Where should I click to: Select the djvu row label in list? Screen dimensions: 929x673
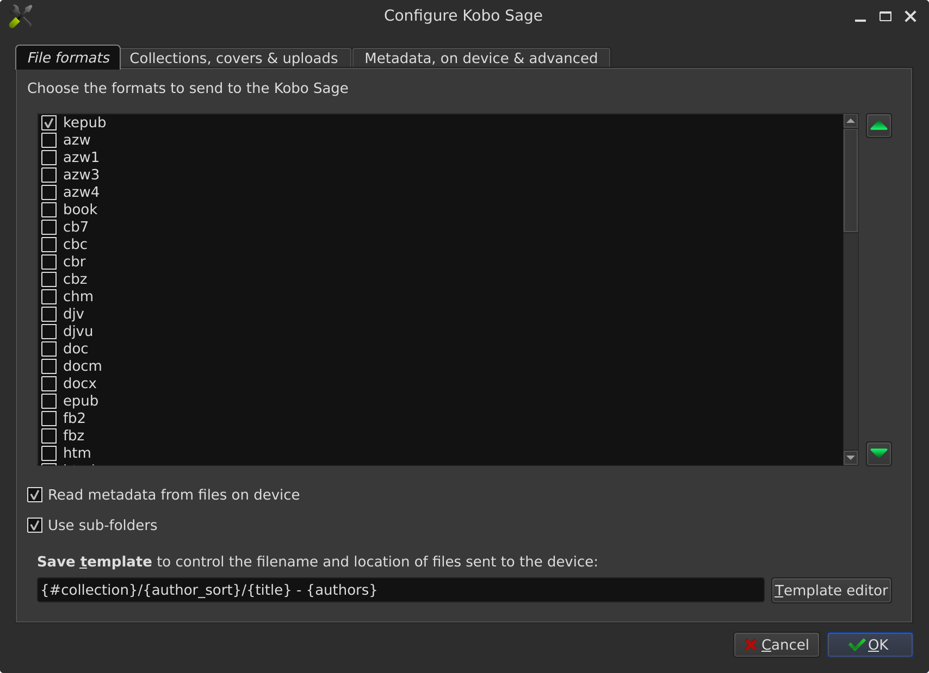pos(78,332)
